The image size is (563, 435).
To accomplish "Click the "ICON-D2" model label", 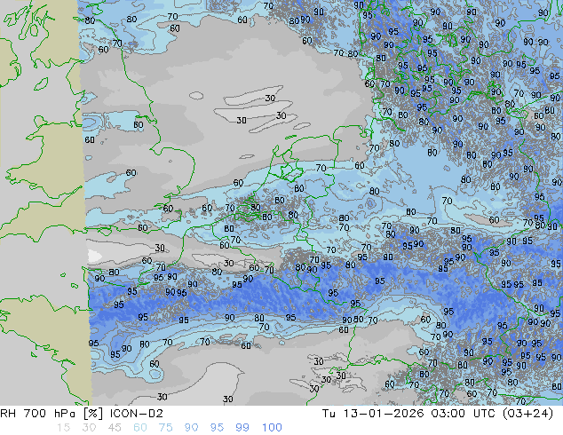I will tap(137, 414).
